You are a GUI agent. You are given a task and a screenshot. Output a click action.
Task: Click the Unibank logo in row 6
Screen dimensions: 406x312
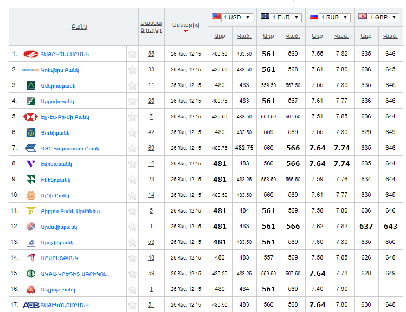pos(31,132)
